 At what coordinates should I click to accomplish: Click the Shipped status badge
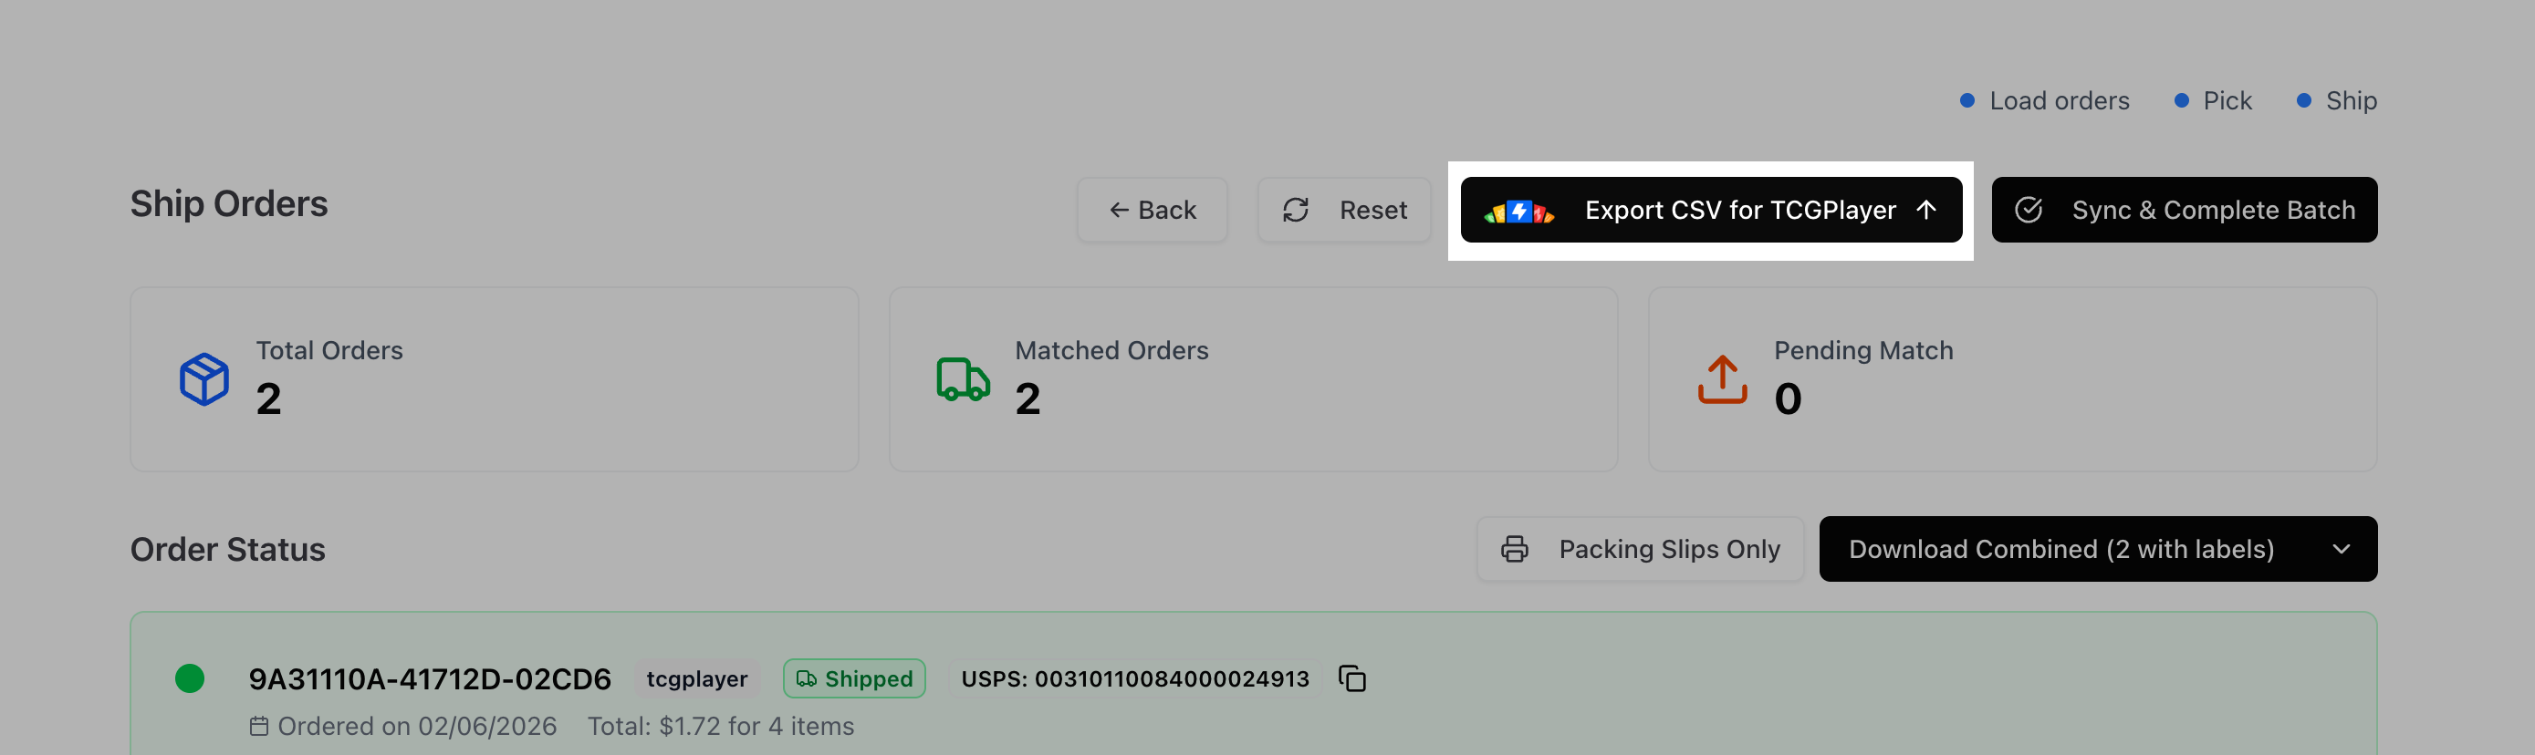click(x=854, y=678)
